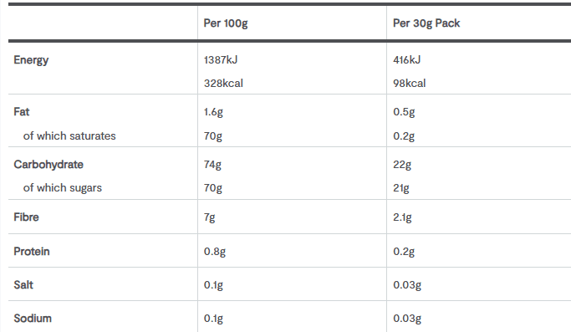The height and width of the screenshot is (332, 571).
Task: Select the 'of which saturates' label
Action: pyautogui.click(x=69, y=136)
